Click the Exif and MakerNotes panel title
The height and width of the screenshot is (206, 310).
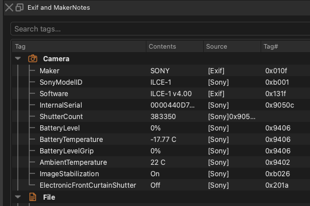coord(59,7)
